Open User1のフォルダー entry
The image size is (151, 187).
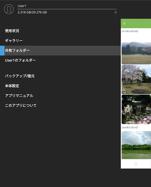20,60
